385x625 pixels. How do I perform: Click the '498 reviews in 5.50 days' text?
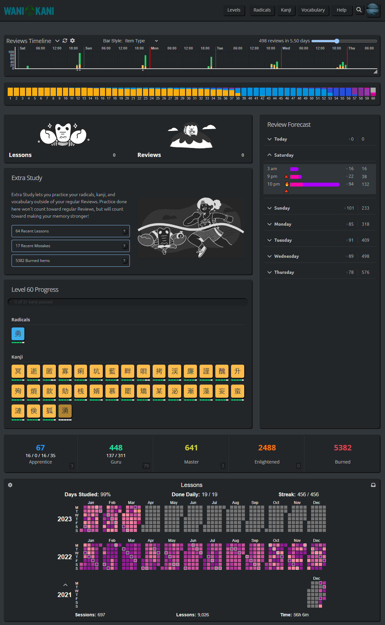pyautogui.click(x=284, y=41)
